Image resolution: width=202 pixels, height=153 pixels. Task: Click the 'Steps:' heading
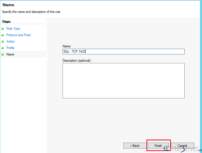click(x=6, y=22)
